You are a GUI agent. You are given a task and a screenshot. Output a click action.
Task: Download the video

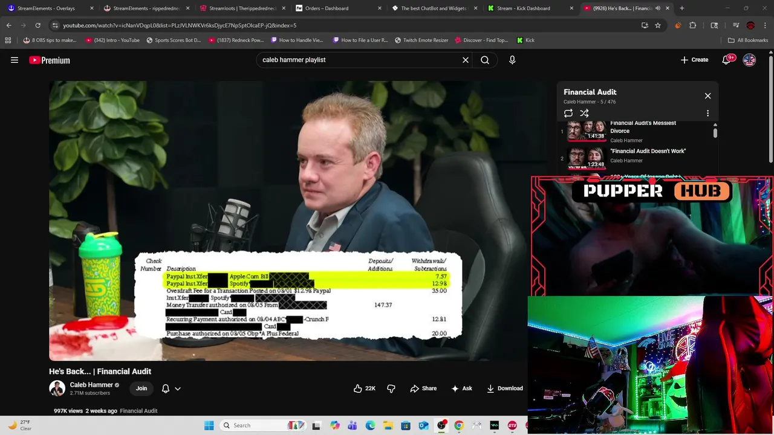(x=505, y=388)
